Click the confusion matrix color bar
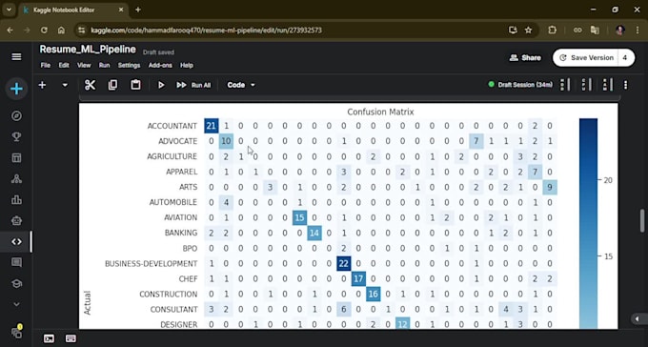This screenshot has height=347, width=648. click(588, 223)
